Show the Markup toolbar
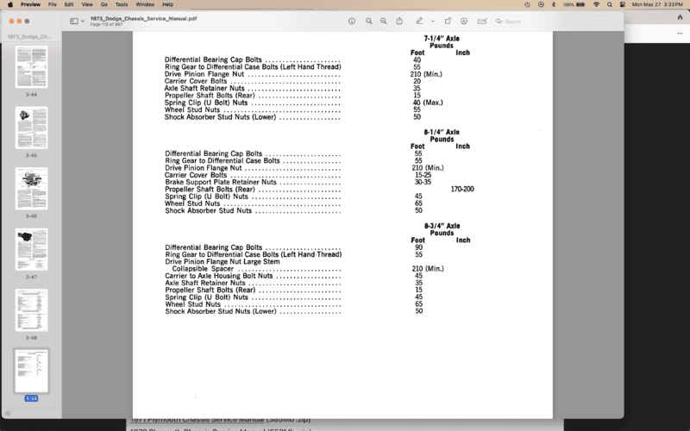The height and width of the screenshot is (431, 690). pyautogui.click(x=464, y=21)
